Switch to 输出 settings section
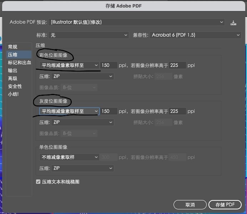247x214 pixels. click(x=13, y=71)
